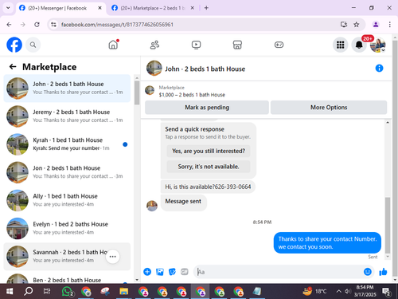The height and width of the screenshot is (299, 398).
Task: Open the Facebook logo home link
Action: coord(14,45)
